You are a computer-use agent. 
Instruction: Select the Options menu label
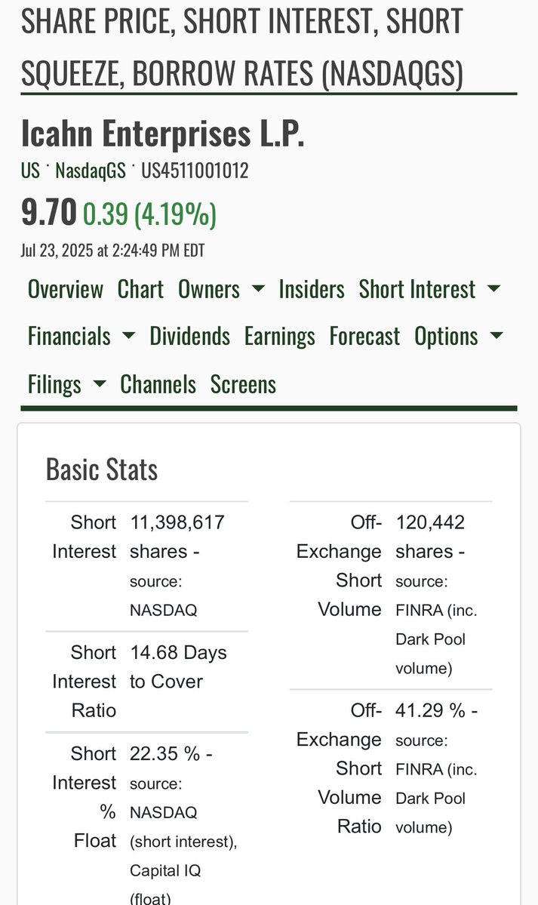click(446, 337)
